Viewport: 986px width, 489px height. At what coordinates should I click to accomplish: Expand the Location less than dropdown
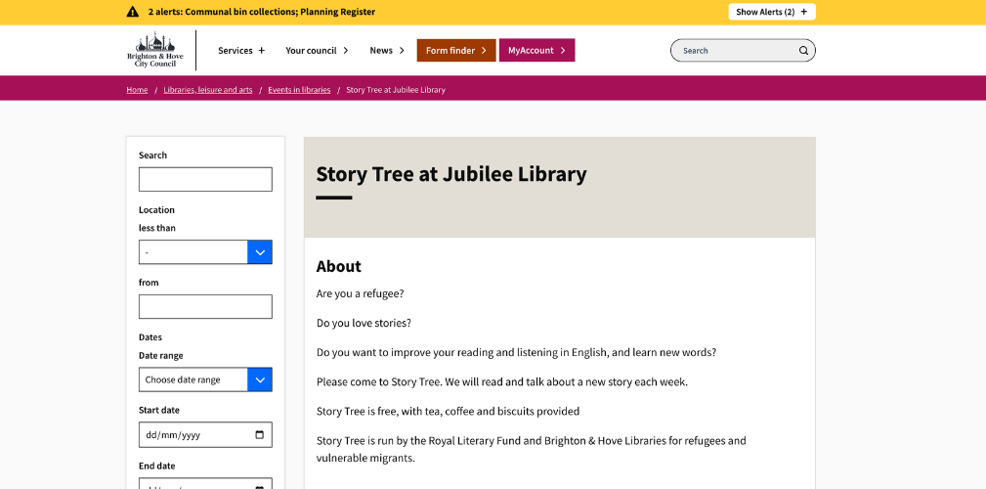click(x=259, y=252)
